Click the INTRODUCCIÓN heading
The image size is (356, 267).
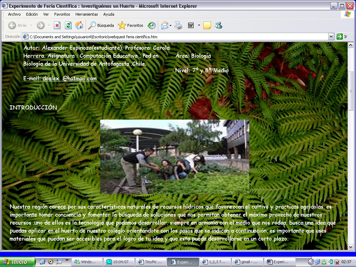[33, 107]
